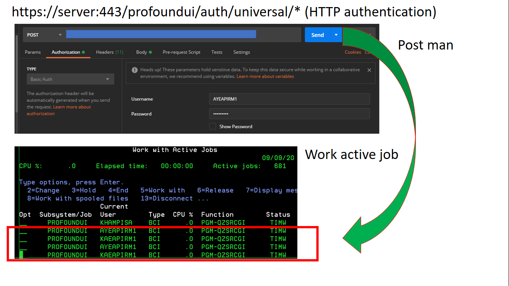Click the 4=End option text
509x286 pixels.
tap(118, 190)
